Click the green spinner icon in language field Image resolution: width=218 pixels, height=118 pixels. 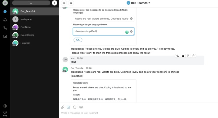tap(127, 32)
